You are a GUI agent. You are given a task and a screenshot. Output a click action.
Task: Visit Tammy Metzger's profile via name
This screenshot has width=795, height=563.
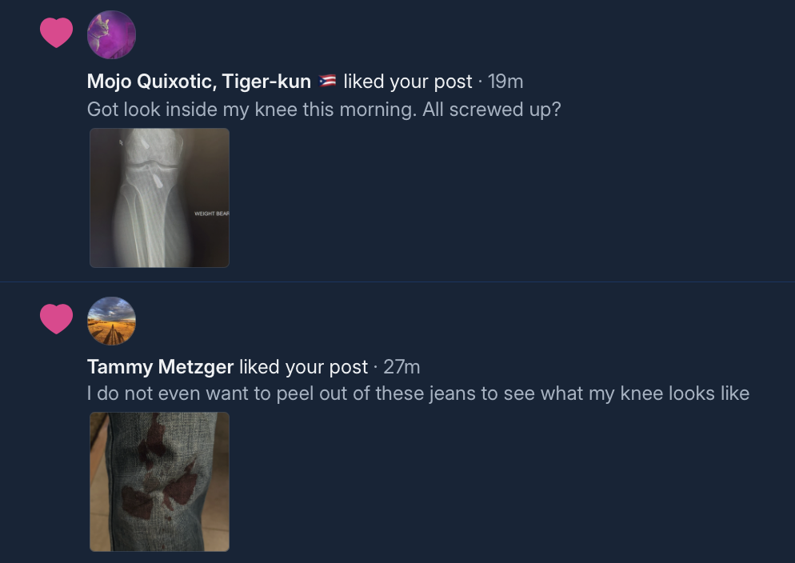[160, 367]
